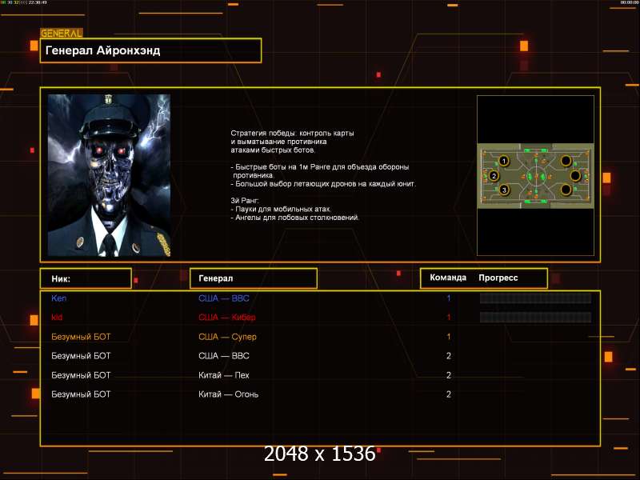The height and width of the screenshot is (480, 640).
Task: Click the 'Генерал' column header
Action: coord(215,278)
